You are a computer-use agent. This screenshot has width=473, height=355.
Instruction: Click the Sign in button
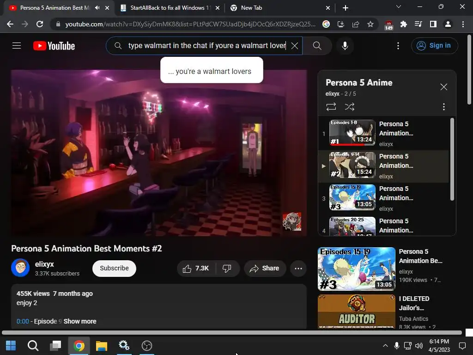pos(434,46)
